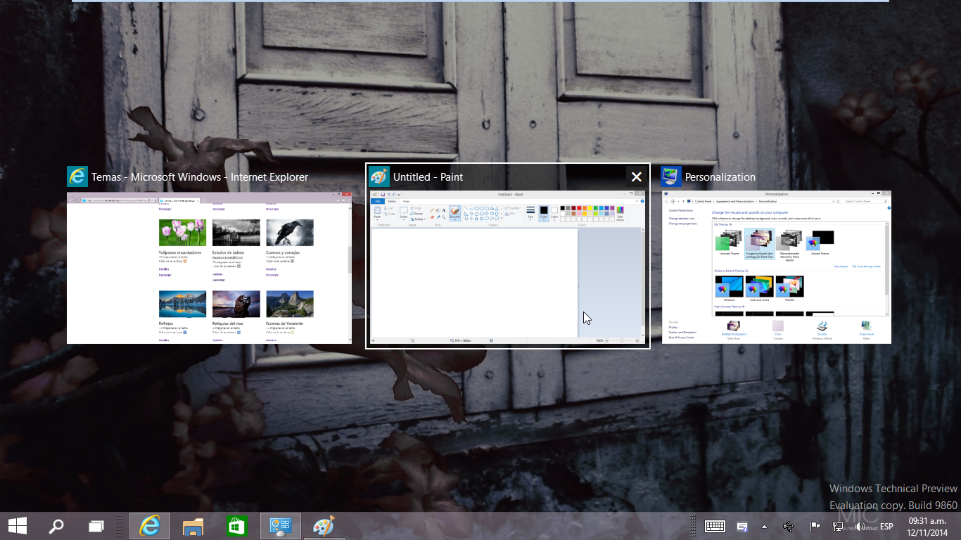
Task: Click the network icon in the system tray
Action: (x=838, y=526)
